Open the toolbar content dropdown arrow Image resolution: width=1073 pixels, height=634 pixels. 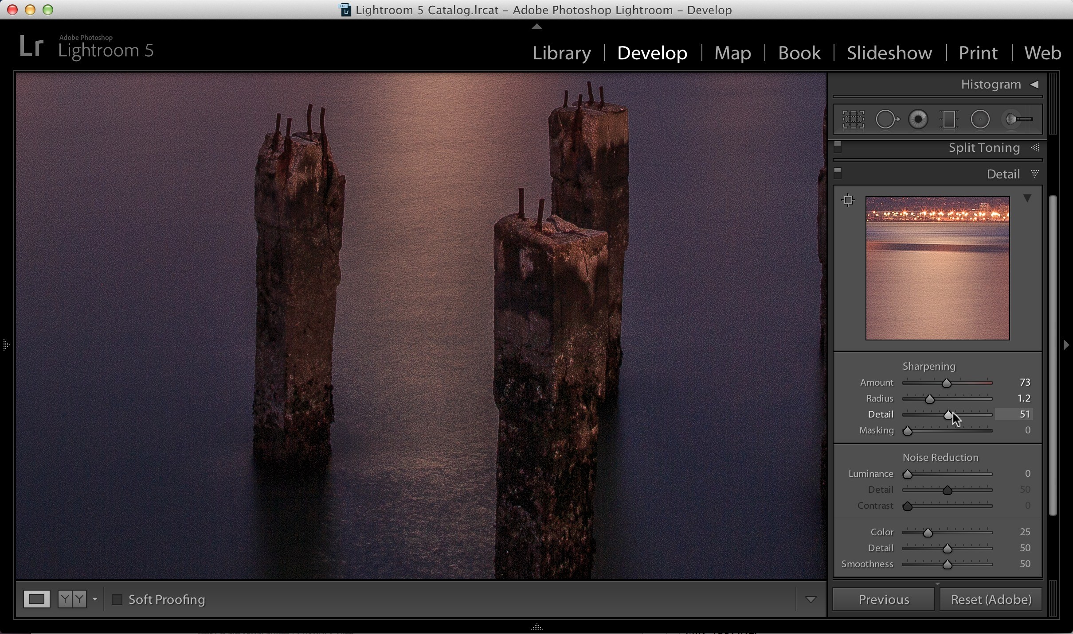tap(811, 599)
